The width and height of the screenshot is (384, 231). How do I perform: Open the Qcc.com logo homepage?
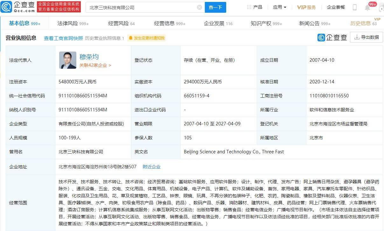click(18, 7)
